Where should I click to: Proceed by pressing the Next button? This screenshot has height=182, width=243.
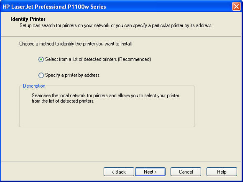click(150, 172)
